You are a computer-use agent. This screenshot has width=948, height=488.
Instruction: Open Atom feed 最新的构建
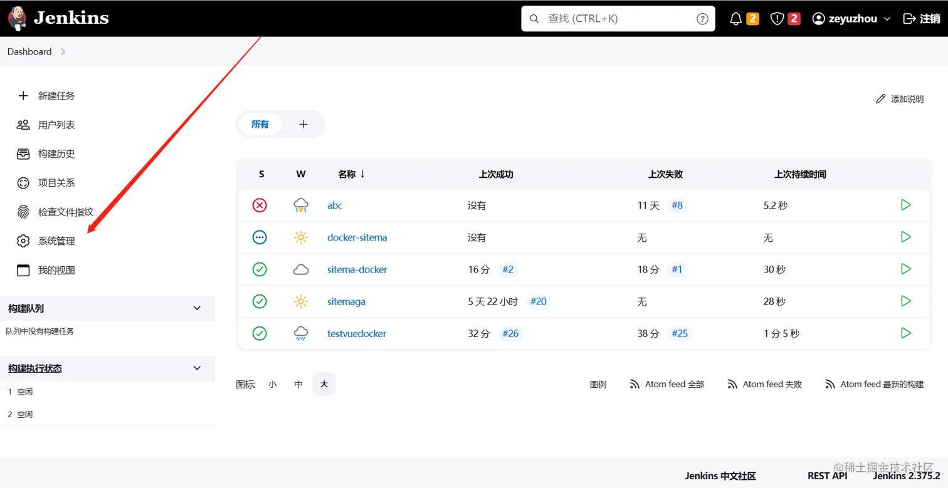tap(875, 384)
